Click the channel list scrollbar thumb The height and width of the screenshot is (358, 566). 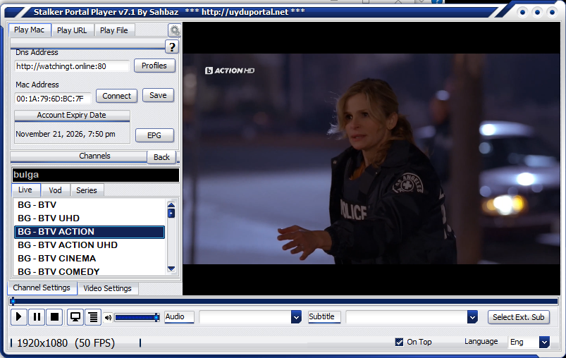[x=171, y=214]
